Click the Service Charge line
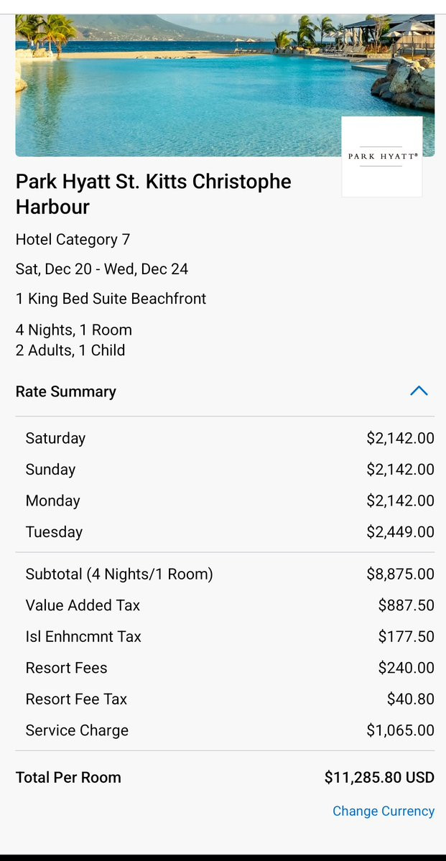446x861 pixels. coord(225,731)
